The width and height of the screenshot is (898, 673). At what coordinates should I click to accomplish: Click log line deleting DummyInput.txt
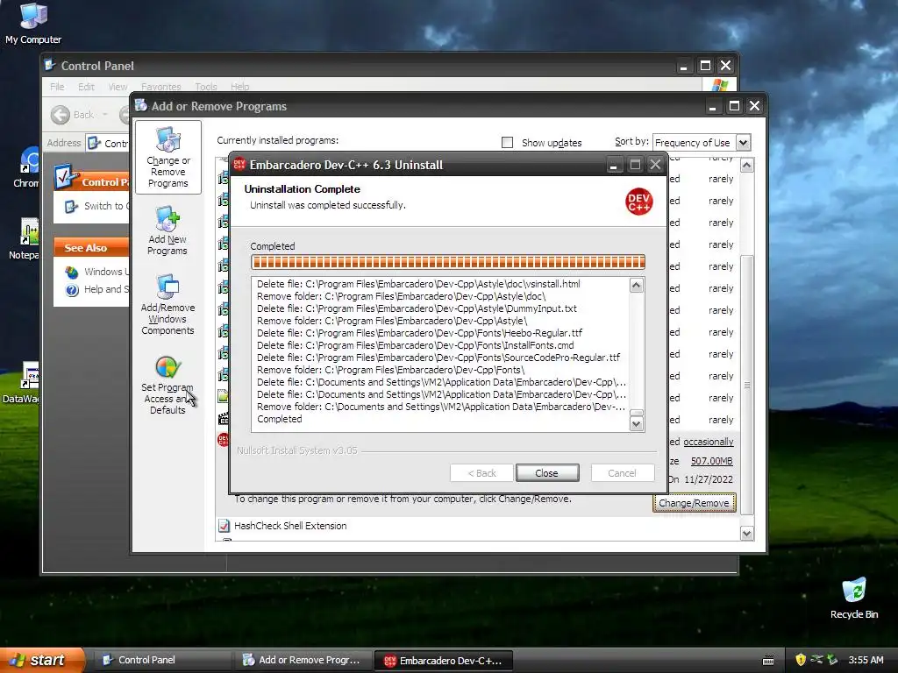417,308
